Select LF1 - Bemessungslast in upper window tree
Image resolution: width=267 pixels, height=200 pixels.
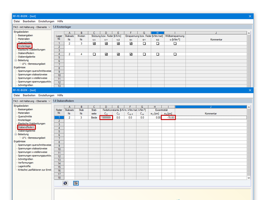(x=34, y=64)
